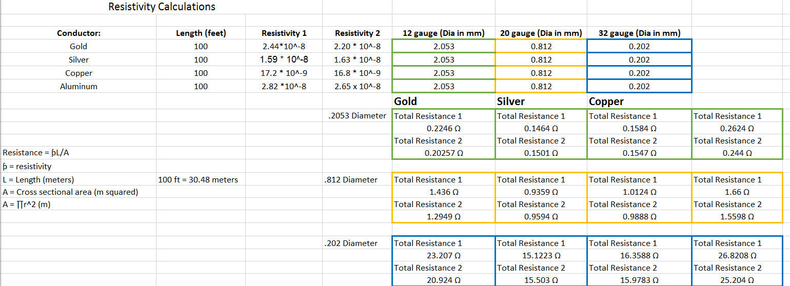Select the Length (feet) header cell
Screen dimensions: 790x286
pyautogui.click(x=201, y=33)
